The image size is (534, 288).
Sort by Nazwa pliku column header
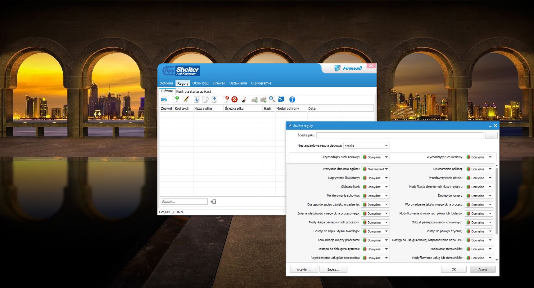[208, 109]
